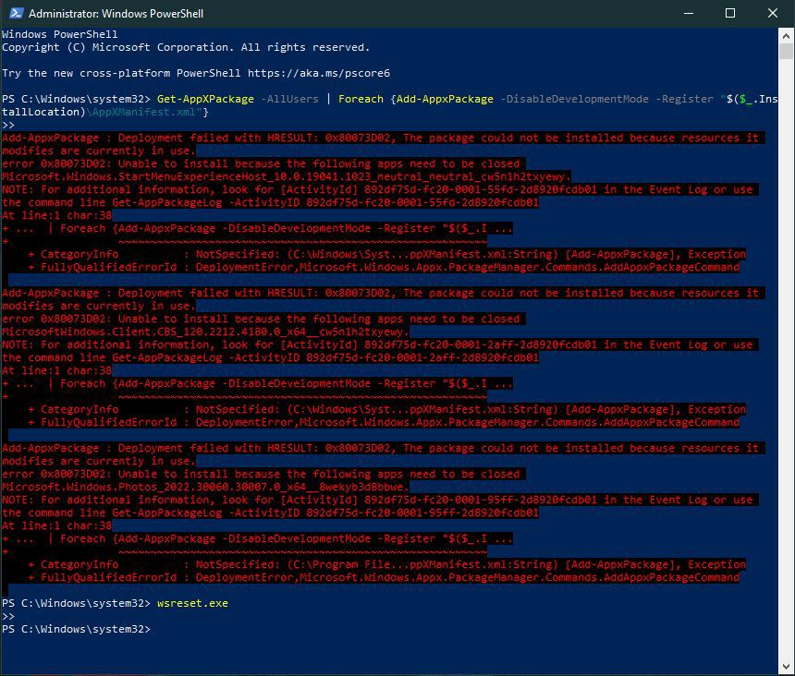795x676 pixels.
Task: Click the StartMenuExperienceHost package name
Action: point(287,176)
